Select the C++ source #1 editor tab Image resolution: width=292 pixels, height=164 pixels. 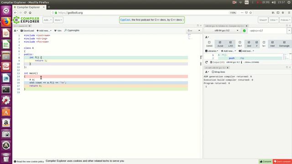coord(21,26)
